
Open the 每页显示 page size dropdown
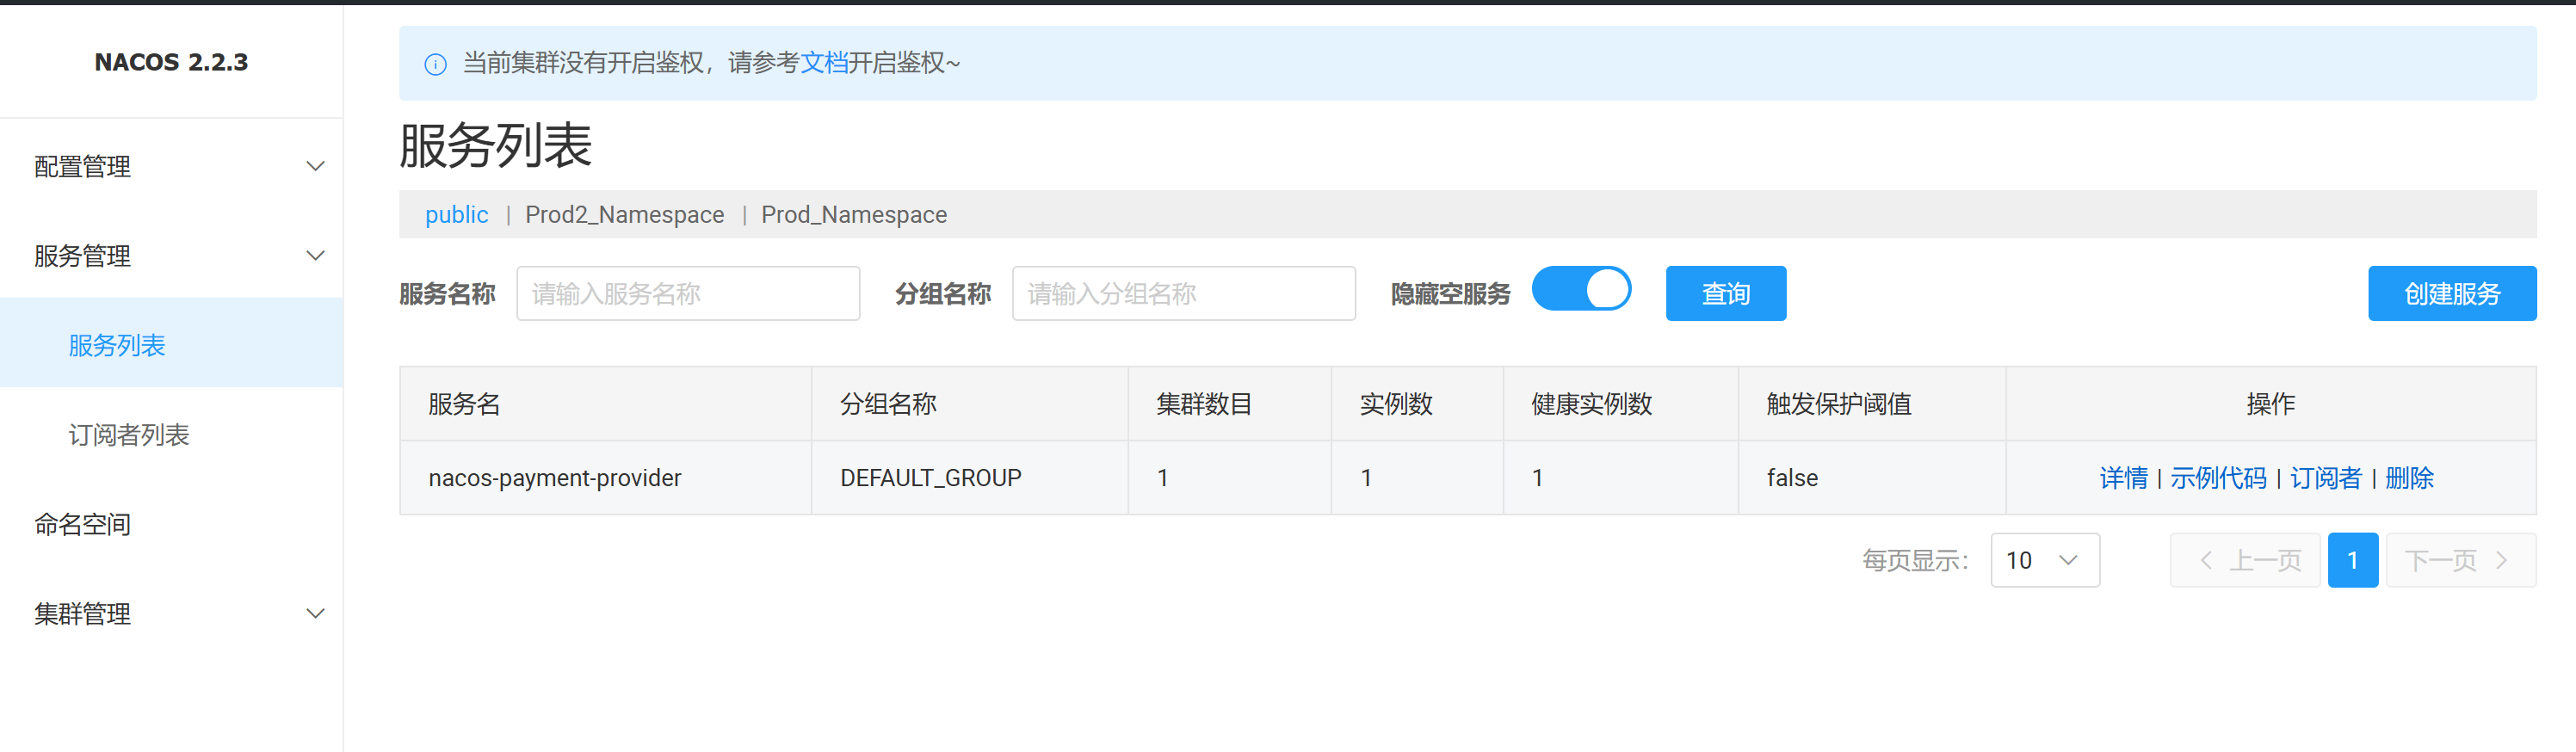coord(2044,560)
